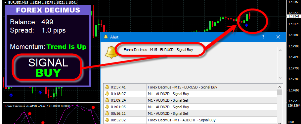This screenshot has height=124, width=301.
Task: Select the Forex Decimus M1 AUDCHF Signal Buy row
Action: point(190,120)
